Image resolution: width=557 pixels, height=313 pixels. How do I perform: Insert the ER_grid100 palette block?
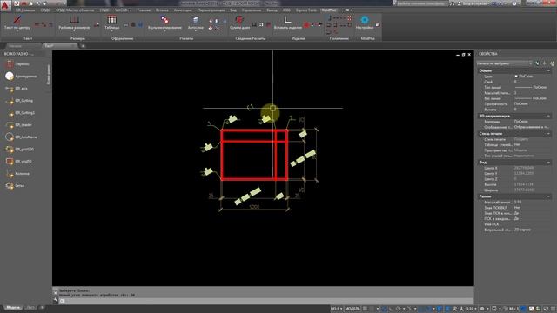(x=20, y=150)
